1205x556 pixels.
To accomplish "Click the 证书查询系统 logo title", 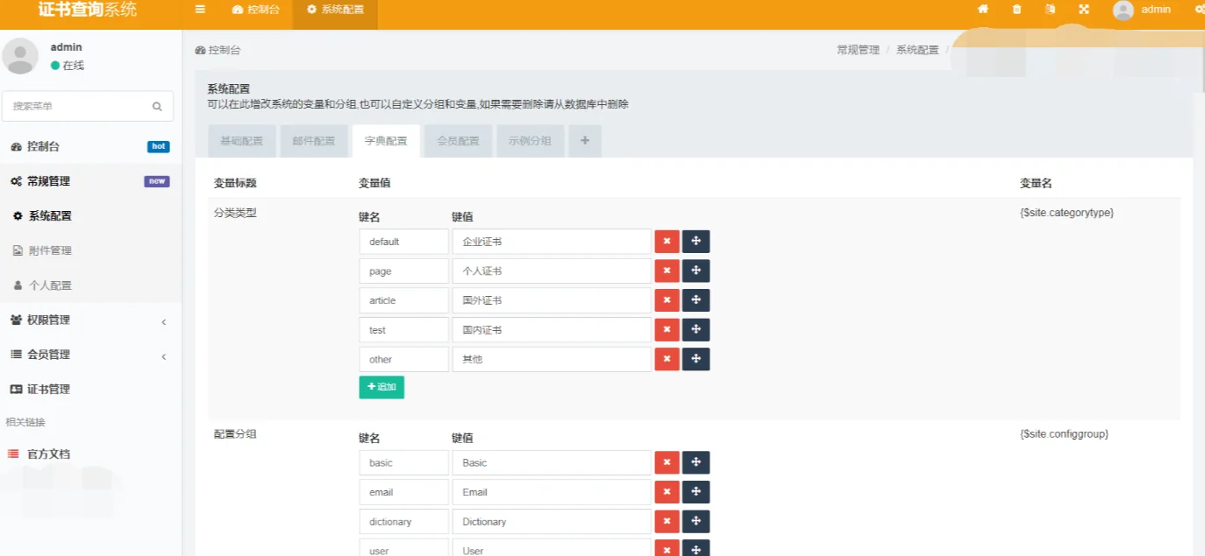I will 88,11.
